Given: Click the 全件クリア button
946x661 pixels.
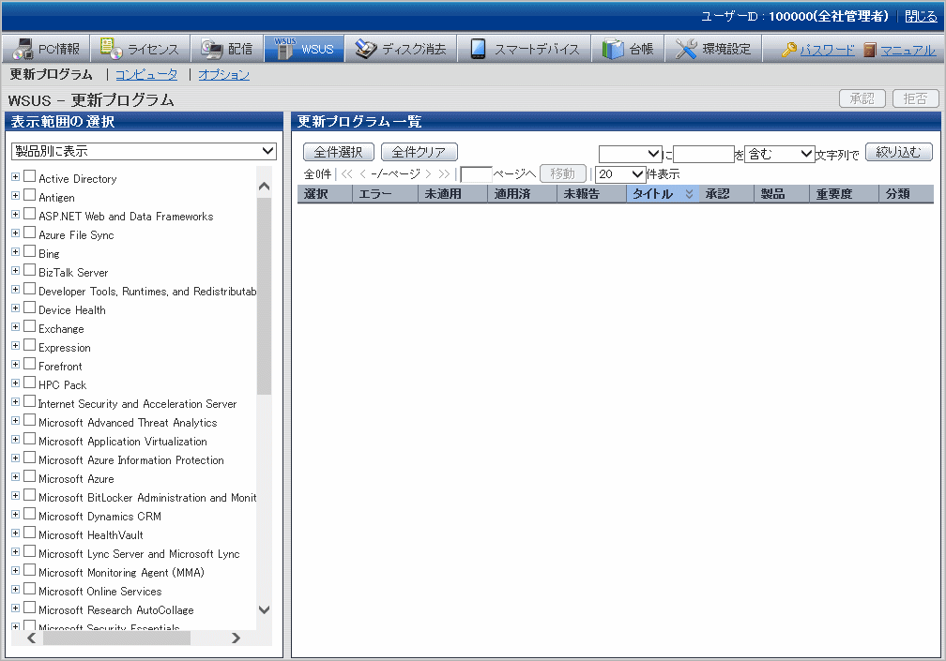Looking at the screenshot, I should pos(420,152).
